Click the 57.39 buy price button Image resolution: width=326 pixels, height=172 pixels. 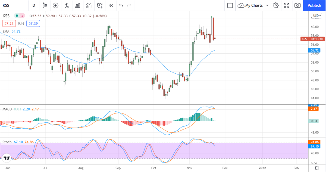click(x=33, y=24)
